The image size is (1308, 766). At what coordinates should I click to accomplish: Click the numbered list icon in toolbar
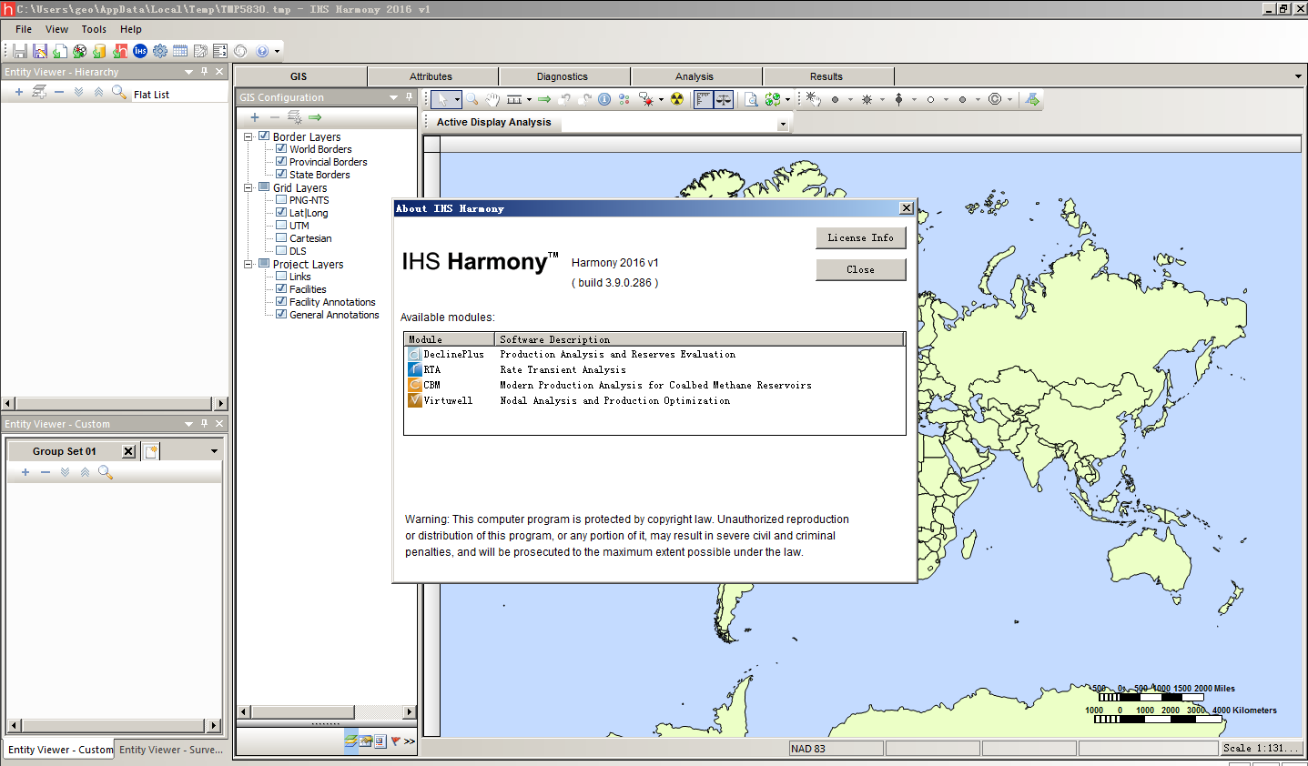click(220, 51)
